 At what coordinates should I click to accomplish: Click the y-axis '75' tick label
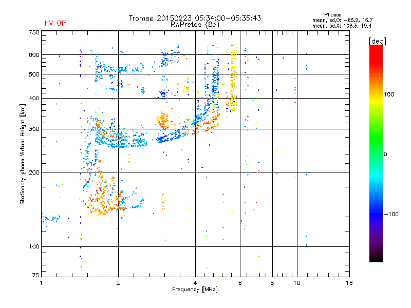coord(36,275)
